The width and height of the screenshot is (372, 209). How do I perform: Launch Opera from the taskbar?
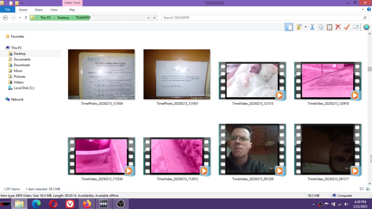[x=53, y=204]
